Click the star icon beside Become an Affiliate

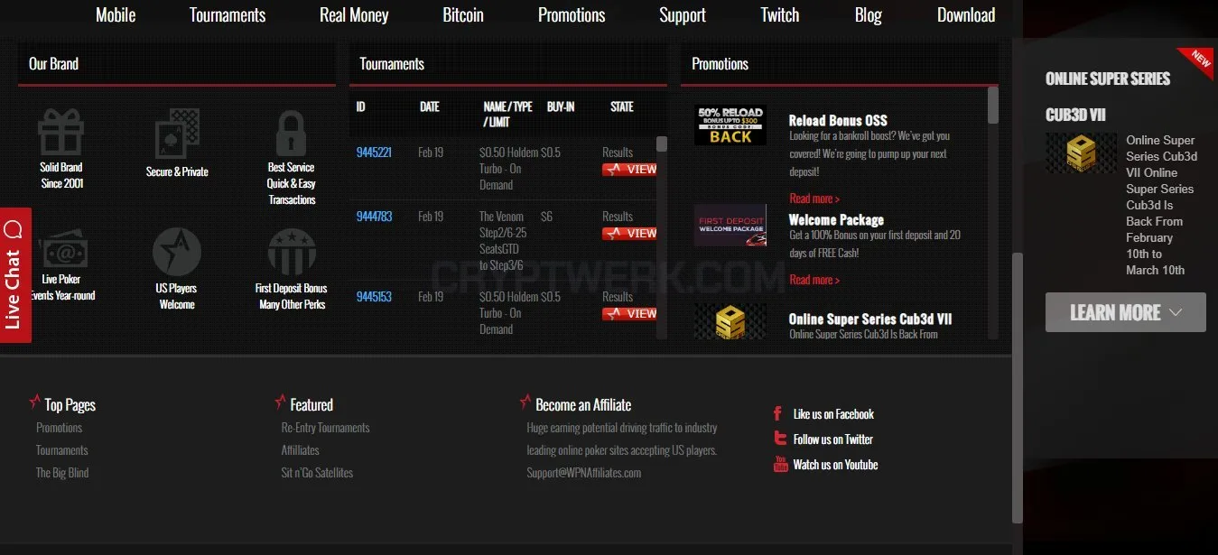tap(526, 402)
